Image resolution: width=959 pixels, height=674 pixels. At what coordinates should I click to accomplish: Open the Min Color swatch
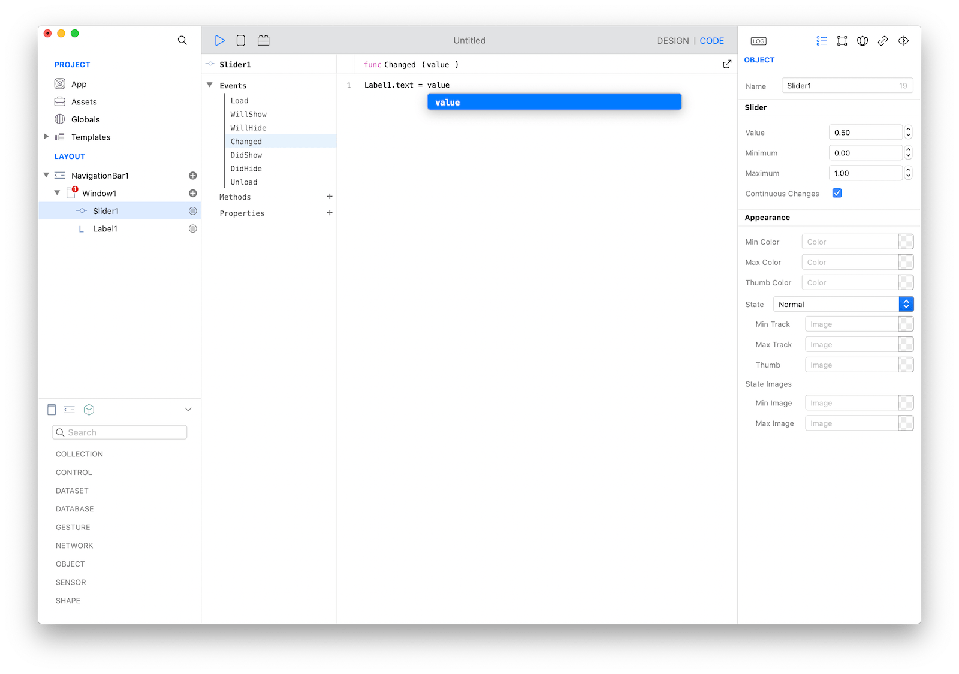(x=906, y=242)
